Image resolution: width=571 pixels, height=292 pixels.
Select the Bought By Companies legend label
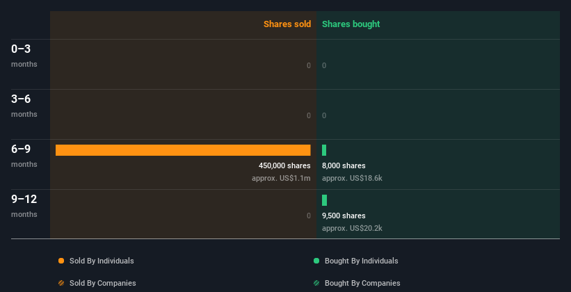(x=362, y=283)
